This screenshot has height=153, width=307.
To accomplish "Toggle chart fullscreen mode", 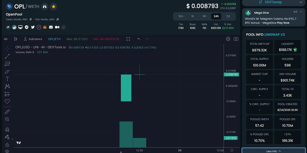I will (x=128, y=39).
